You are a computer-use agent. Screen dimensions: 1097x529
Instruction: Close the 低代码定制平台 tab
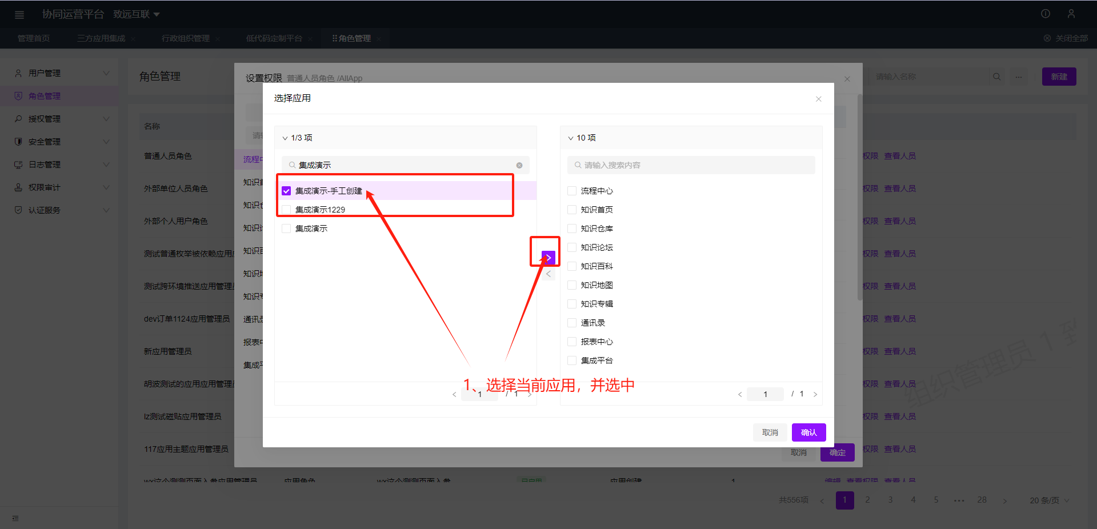pyautogui.click(x=310, y=39)
